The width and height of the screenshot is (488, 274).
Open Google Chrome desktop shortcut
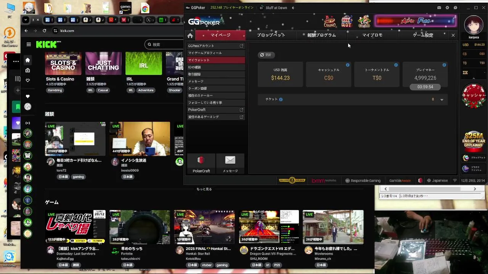(145, 9)
